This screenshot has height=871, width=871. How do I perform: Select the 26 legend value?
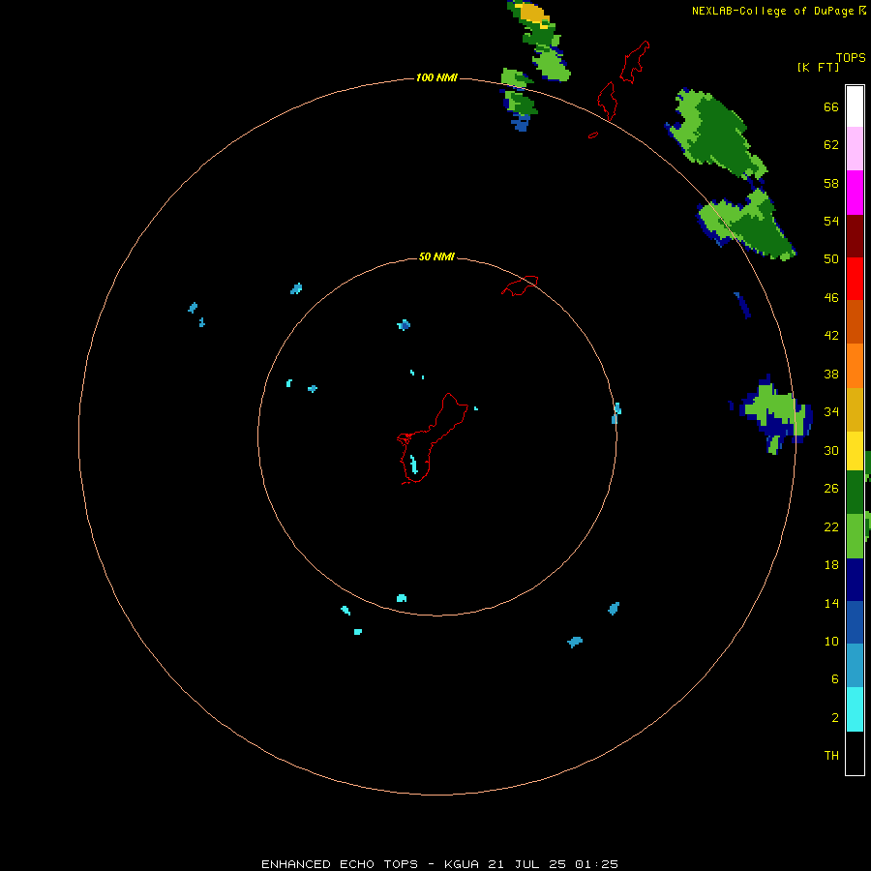(x=831, y=489)
